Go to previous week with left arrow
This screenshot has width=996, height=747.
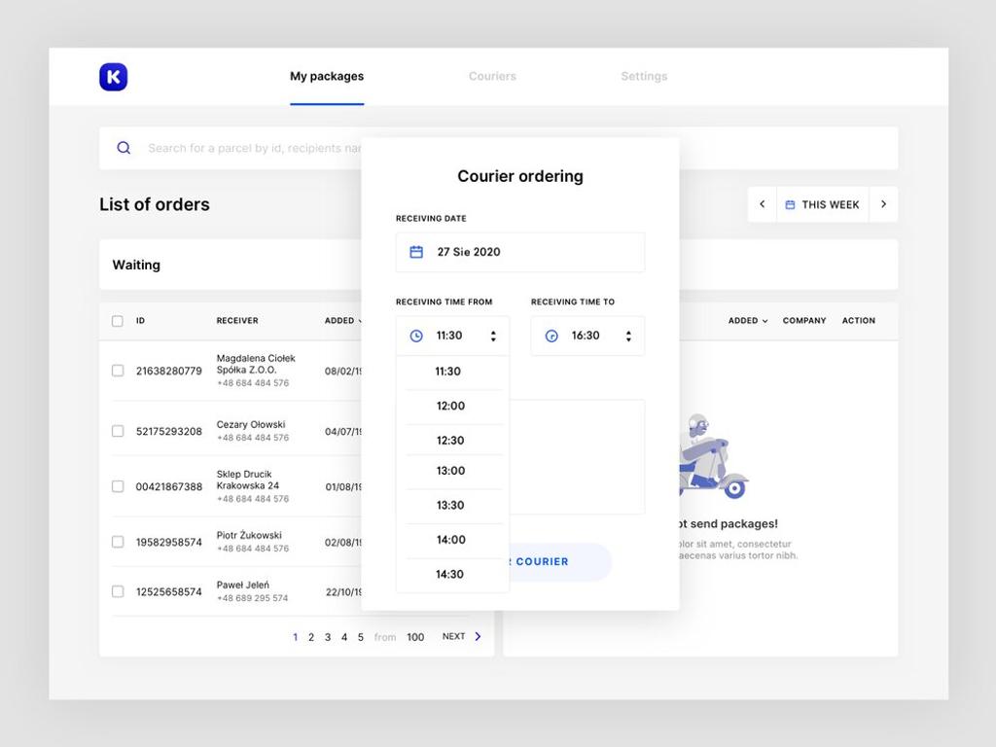[763, 204]
